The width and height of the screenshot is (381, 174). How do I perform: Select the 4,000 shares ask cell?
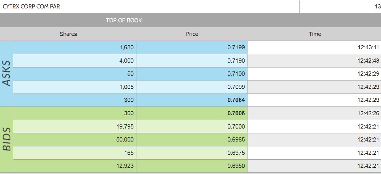click(126, 61)
